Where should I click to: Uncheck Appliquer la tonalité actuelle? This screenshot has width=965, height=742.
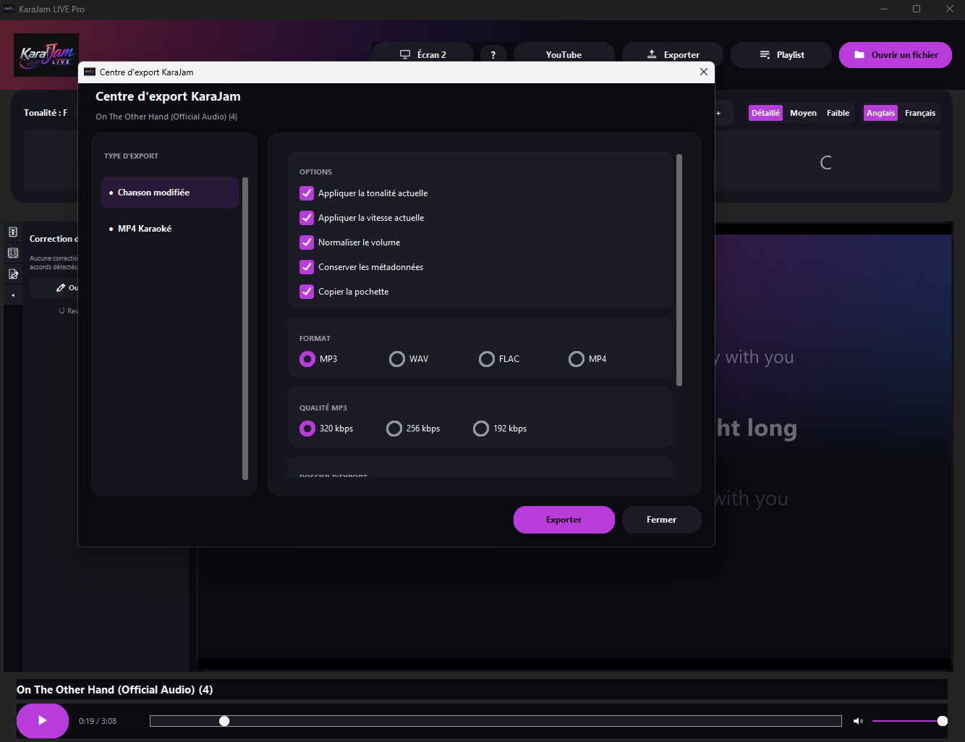coord(307,193)
